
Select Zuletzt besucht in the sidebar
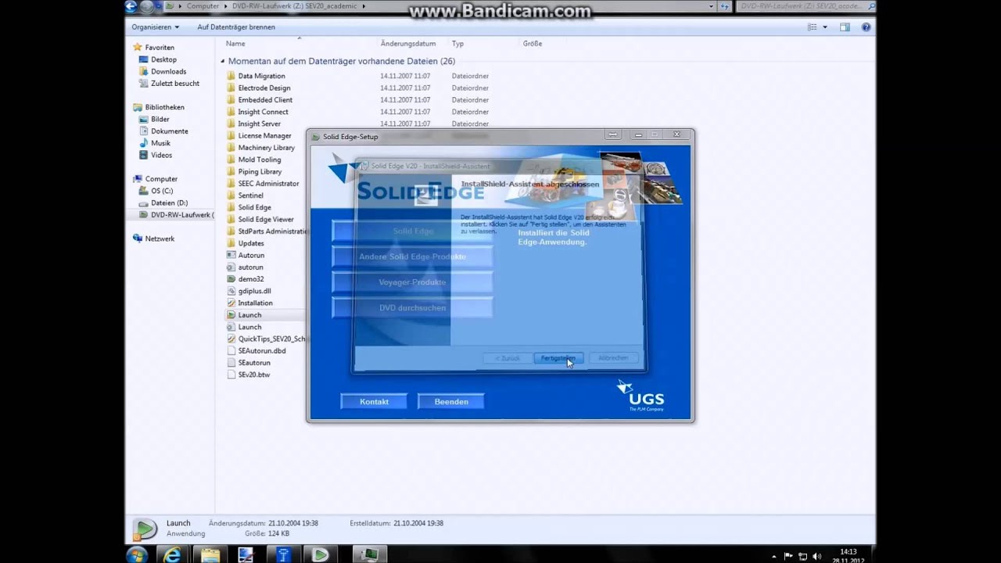click(x=174, y=84)
